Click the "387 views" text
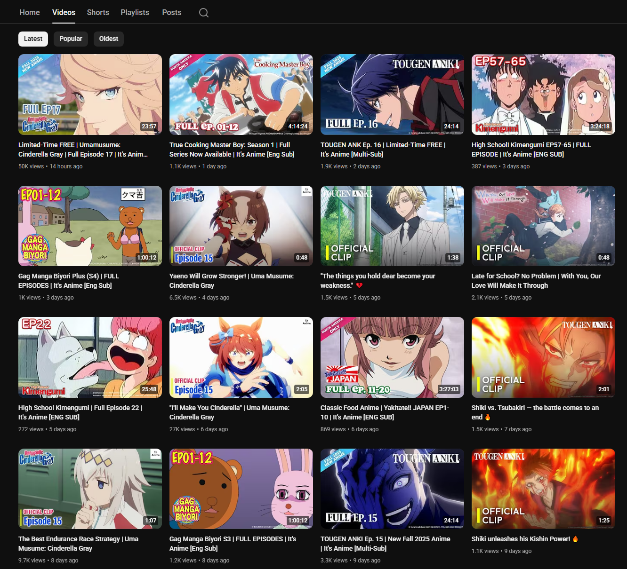 [x=484, y=166]
